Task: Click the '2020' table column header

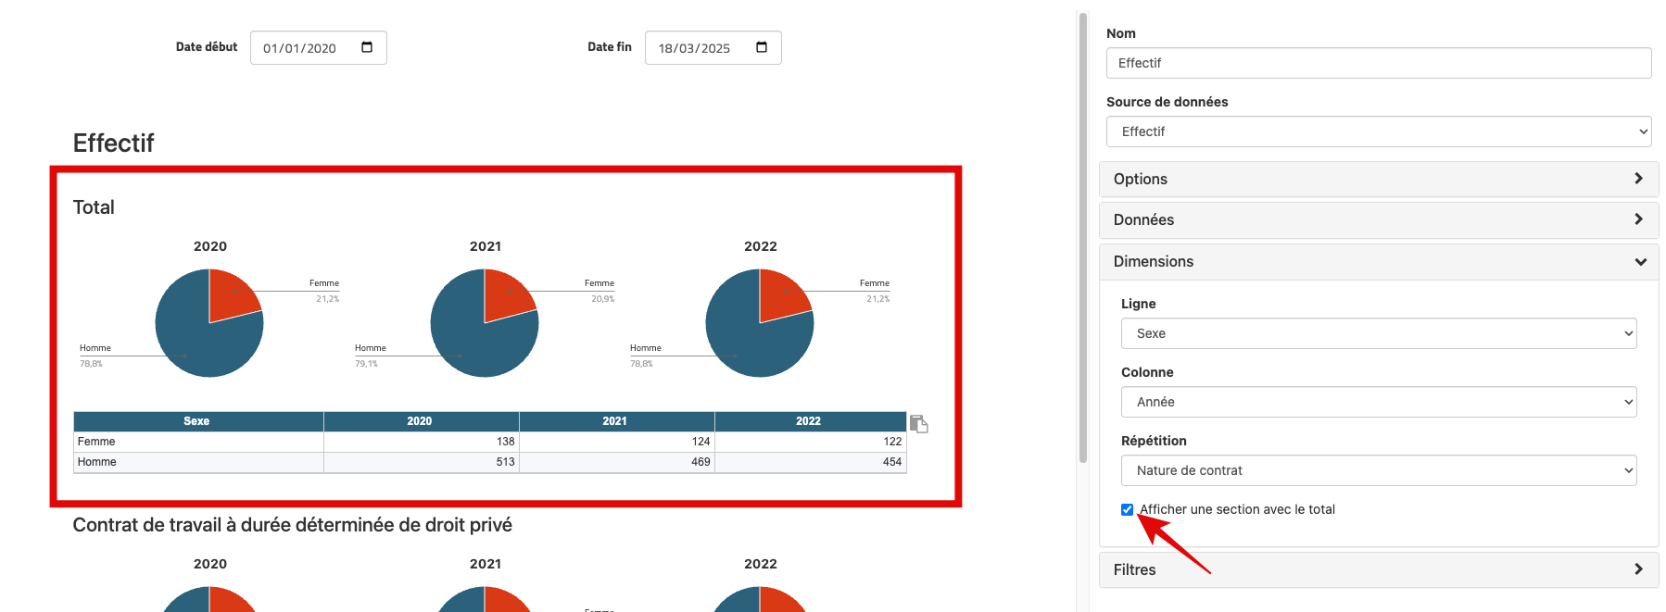Action: (422, 421)
